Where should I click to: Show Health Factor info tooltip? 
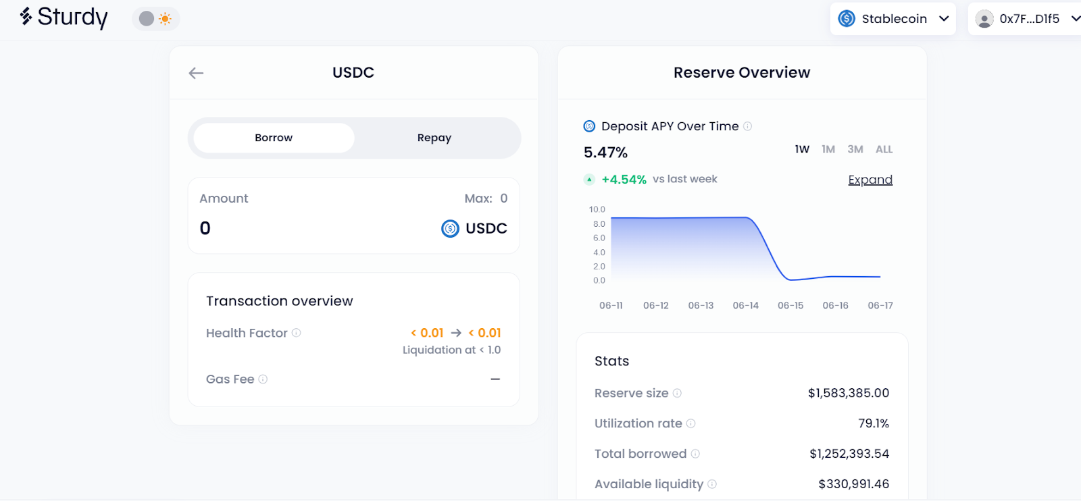click(296, 333)
